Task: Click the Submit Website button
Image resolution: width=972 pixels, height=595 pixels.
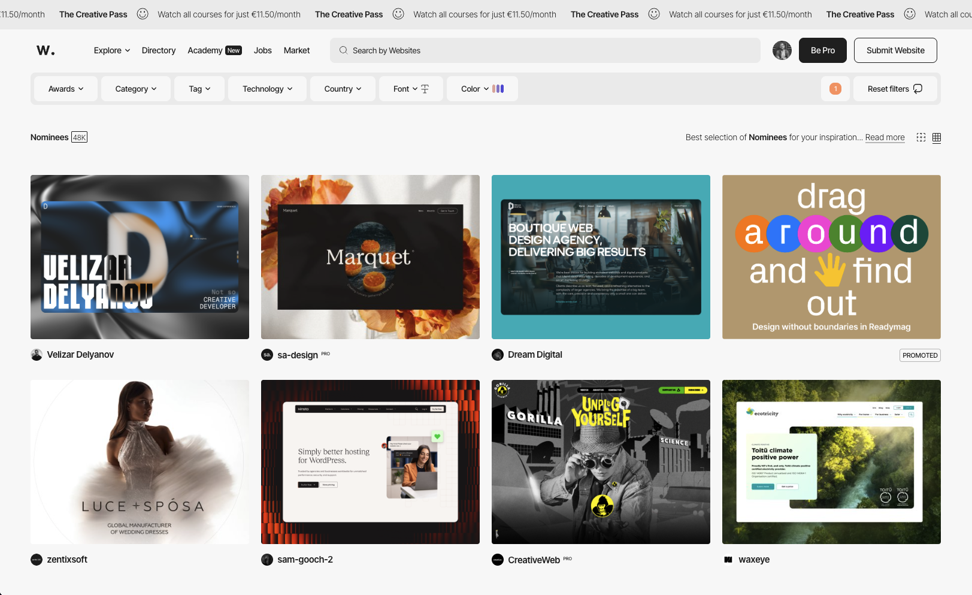Action: [895, 50]
